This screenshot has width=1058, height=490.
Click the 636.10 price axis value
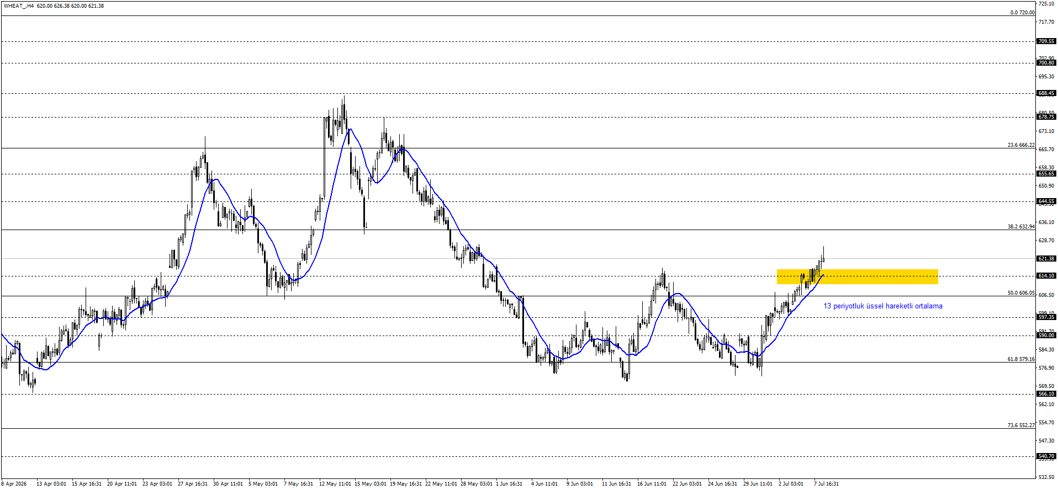[x=1046, y=222]
